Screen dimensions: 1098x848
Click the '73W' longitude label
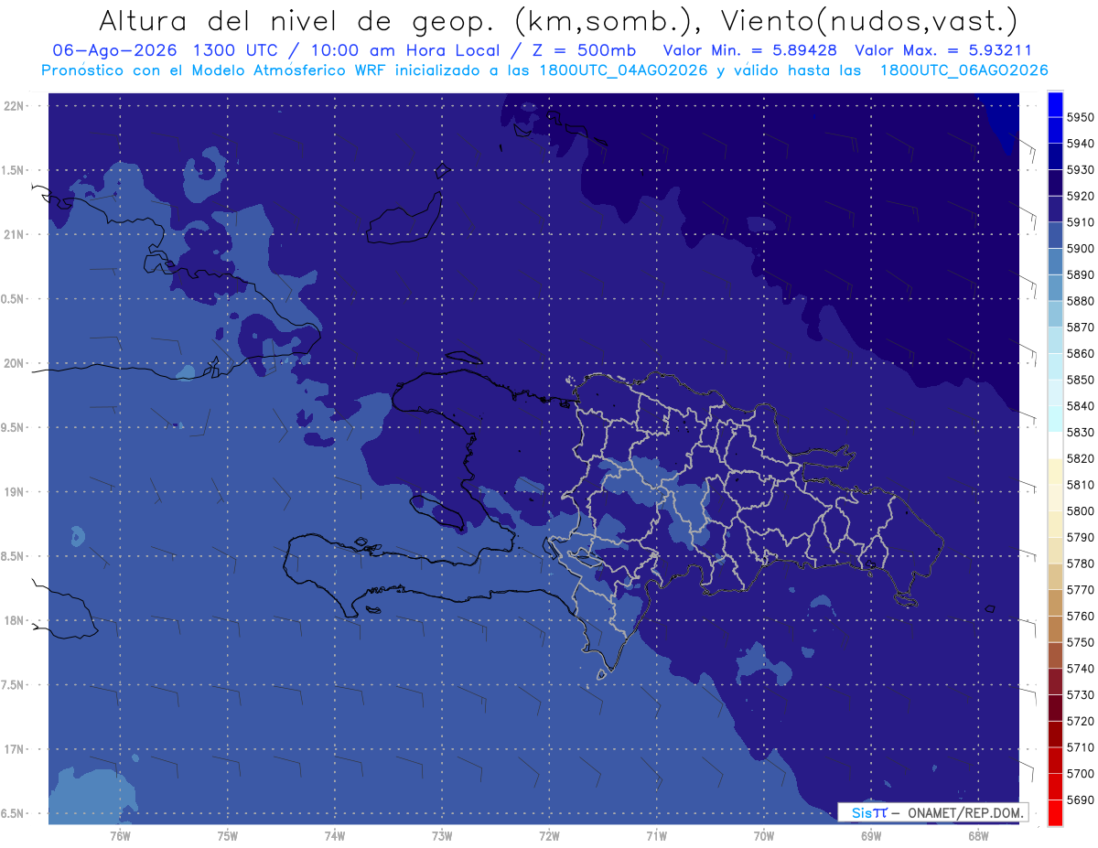pos(442,837)
